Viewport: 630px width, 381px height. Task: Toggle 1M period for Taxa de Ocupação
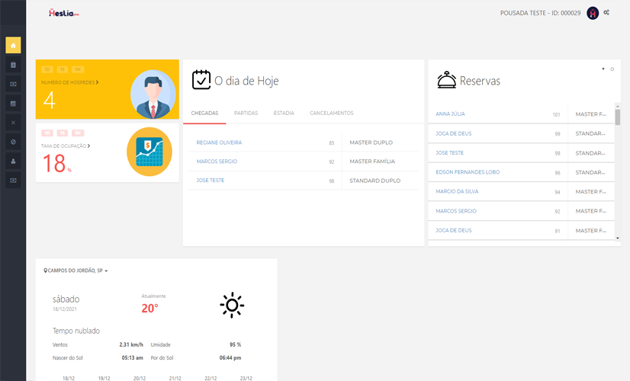pos(77,133)
